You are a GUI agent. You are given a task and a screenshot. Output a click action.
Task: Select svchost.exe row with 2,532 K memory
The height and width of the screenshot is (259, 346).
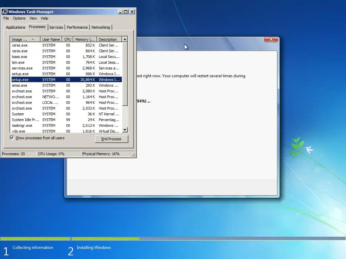click(66, 108)
